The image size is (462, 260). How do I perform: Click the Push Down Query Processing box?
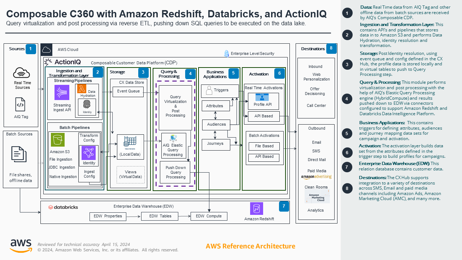click(176, 173)
